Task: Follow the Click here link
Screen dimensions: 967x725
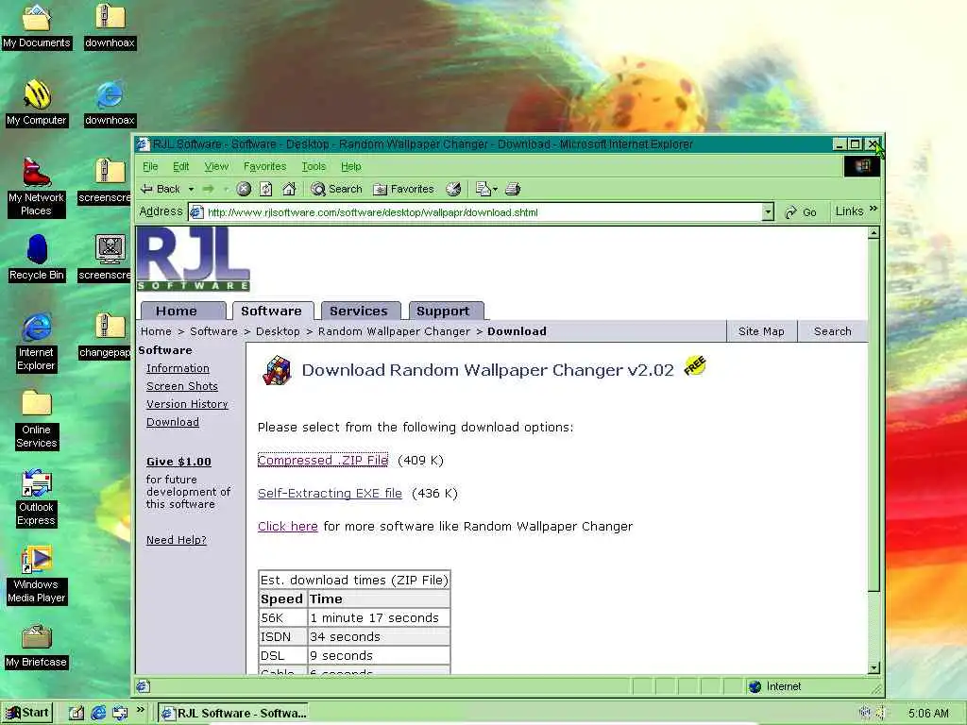Action: click(287, 526)
